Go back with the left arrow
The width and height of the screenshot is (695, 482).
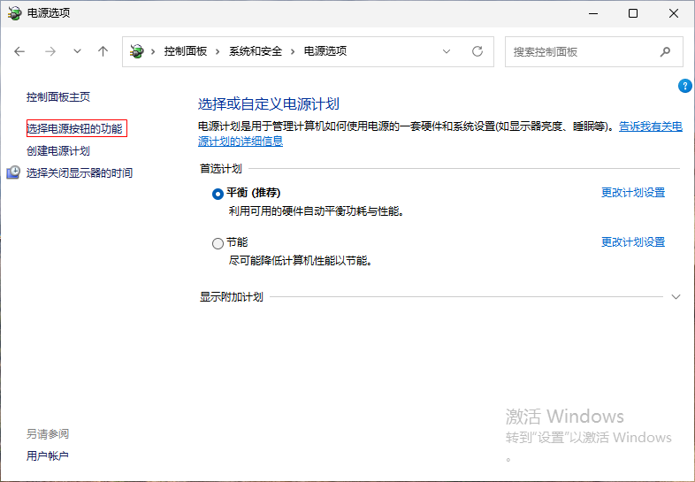tap(19, 51)
